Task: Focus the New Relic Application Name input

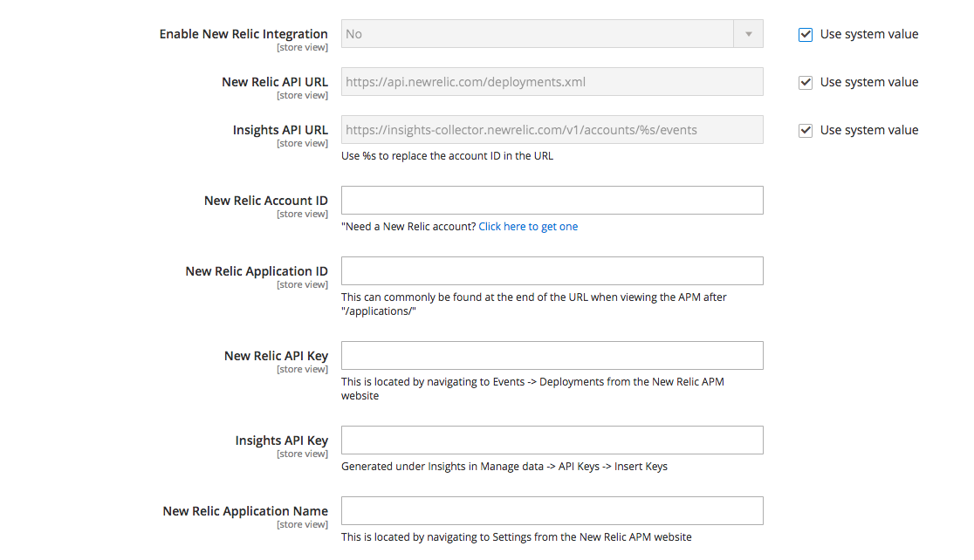Action: [x=552, y=510]
